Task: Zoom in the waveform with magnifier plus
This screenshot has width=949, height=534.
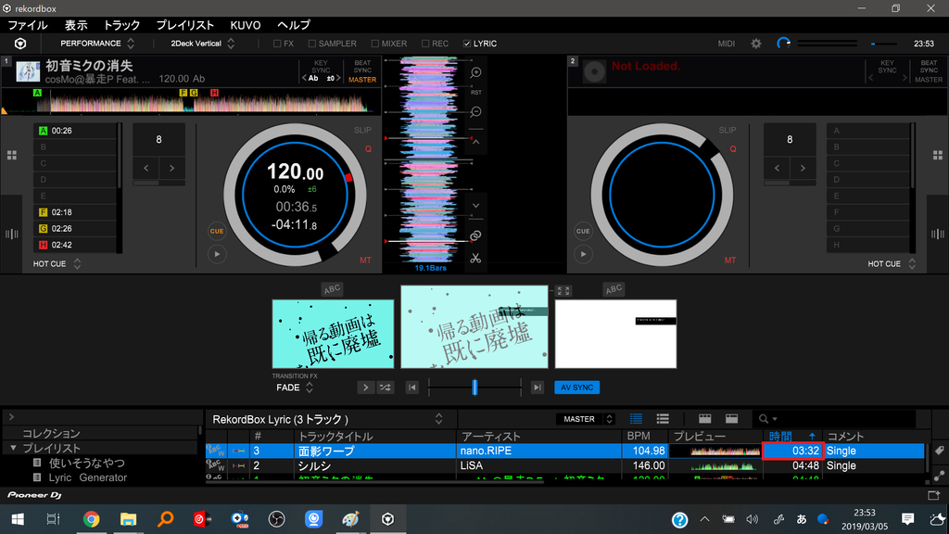Action: coord(476,72)
